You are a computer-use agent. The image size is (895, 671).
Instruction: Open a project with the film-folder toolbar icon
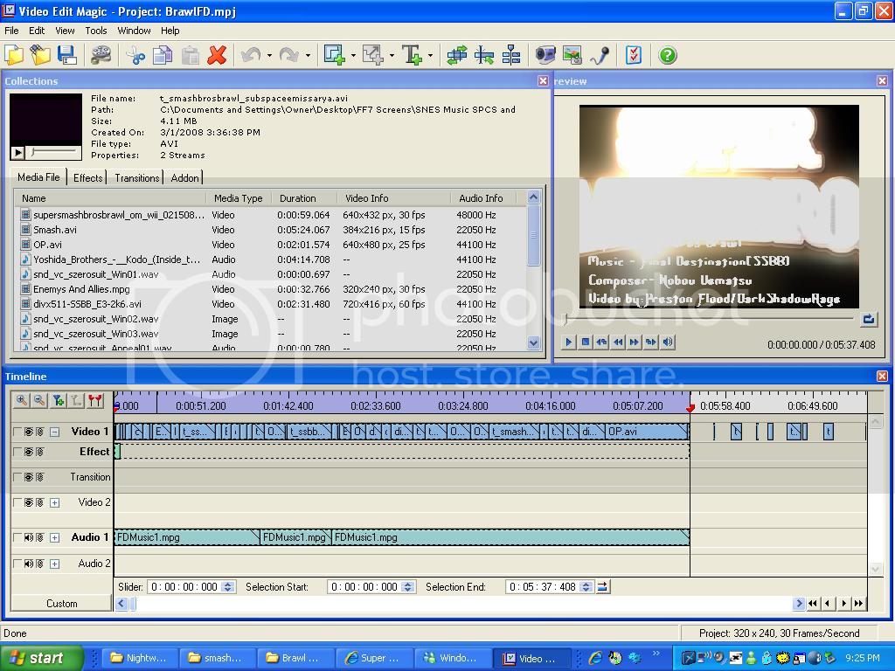pos(40,55)
